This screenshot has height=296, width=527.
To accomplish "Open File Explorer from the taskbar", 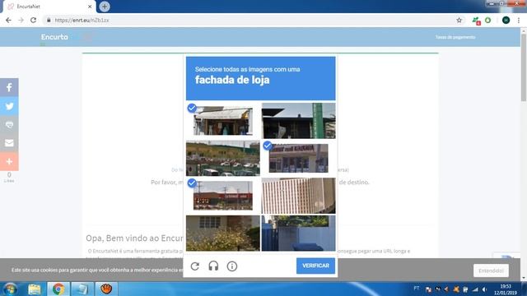I will click(x=35, y=289).
